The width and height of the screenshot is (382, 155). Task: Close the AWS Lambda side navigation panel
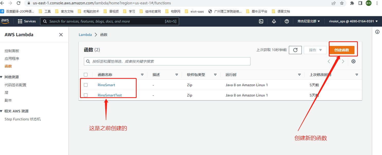(x=61, y=35)
